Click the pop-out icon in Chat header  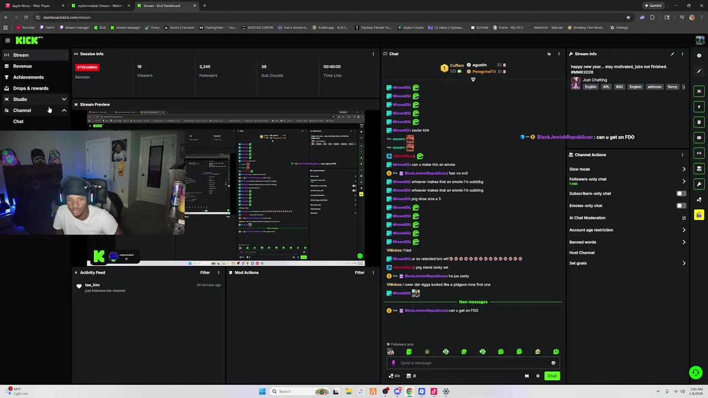tap(549, 54)
